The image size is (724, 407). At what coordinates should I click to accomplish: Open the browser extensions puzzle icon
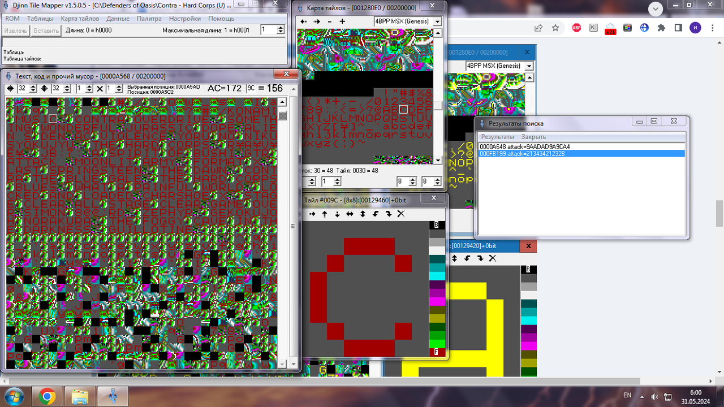click(661, 28)
